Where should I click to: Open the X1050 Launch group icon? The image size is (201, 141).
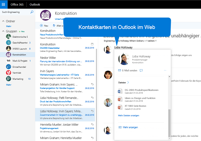tap(8, 48)
